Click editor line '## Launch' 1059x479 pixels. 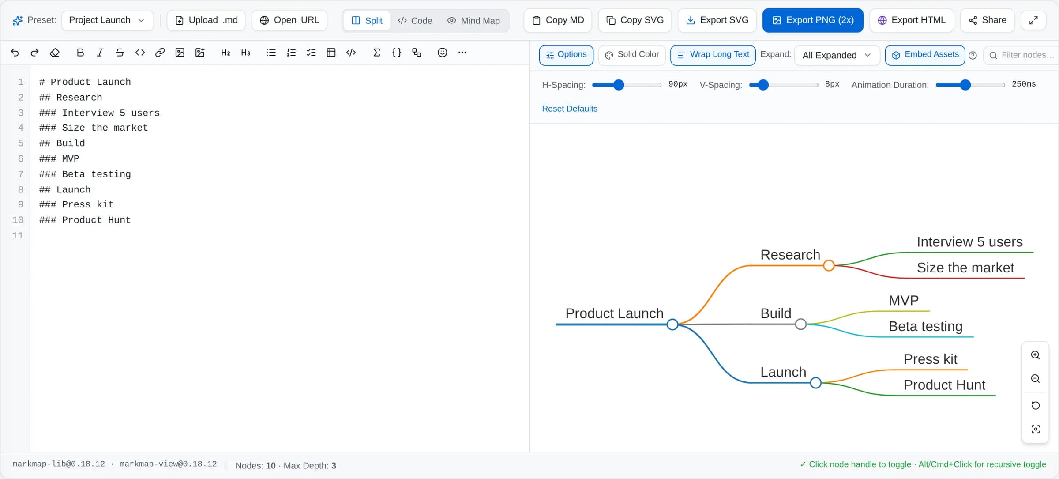(x=65, y=189)
